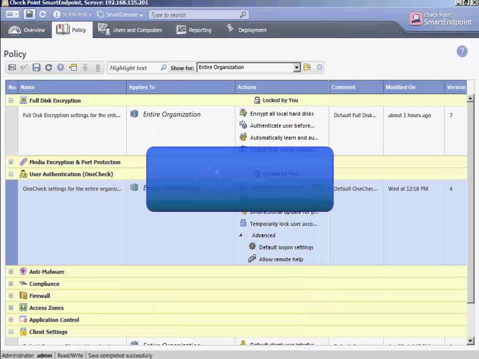
Task: Expand the Access Zones section
Action: pos(11,308)
